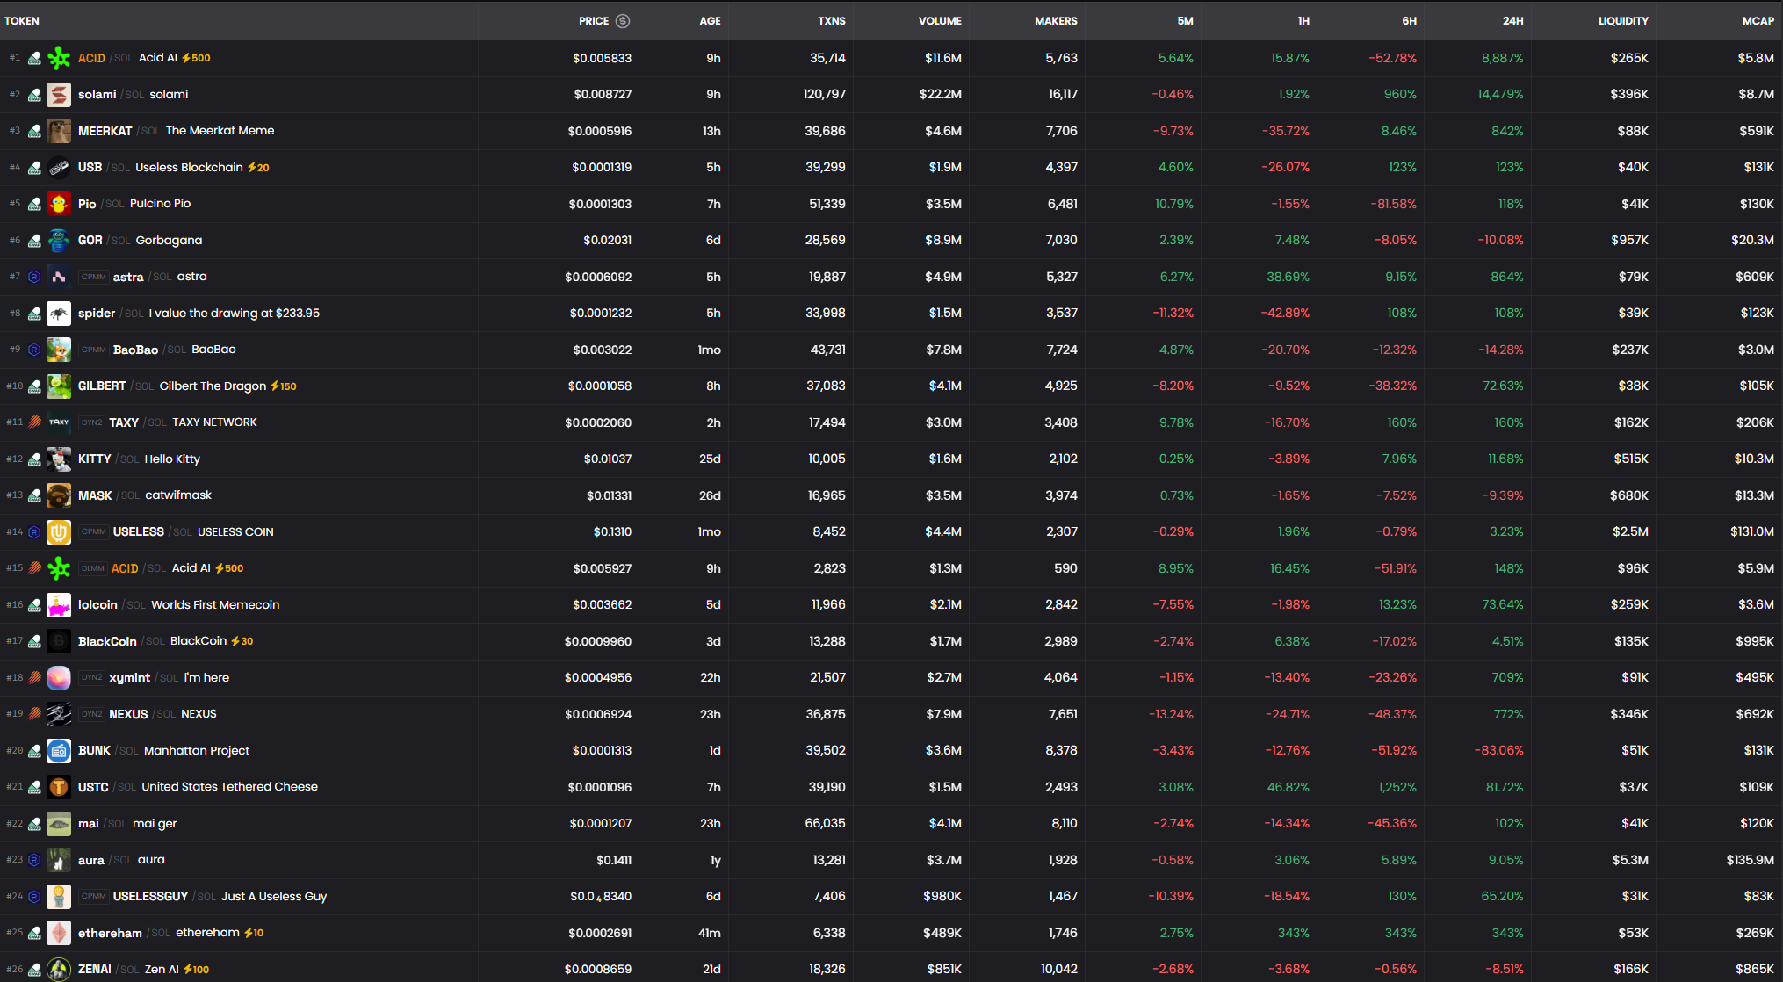Click the USELESS COIN shield logo

pos(59,531)
